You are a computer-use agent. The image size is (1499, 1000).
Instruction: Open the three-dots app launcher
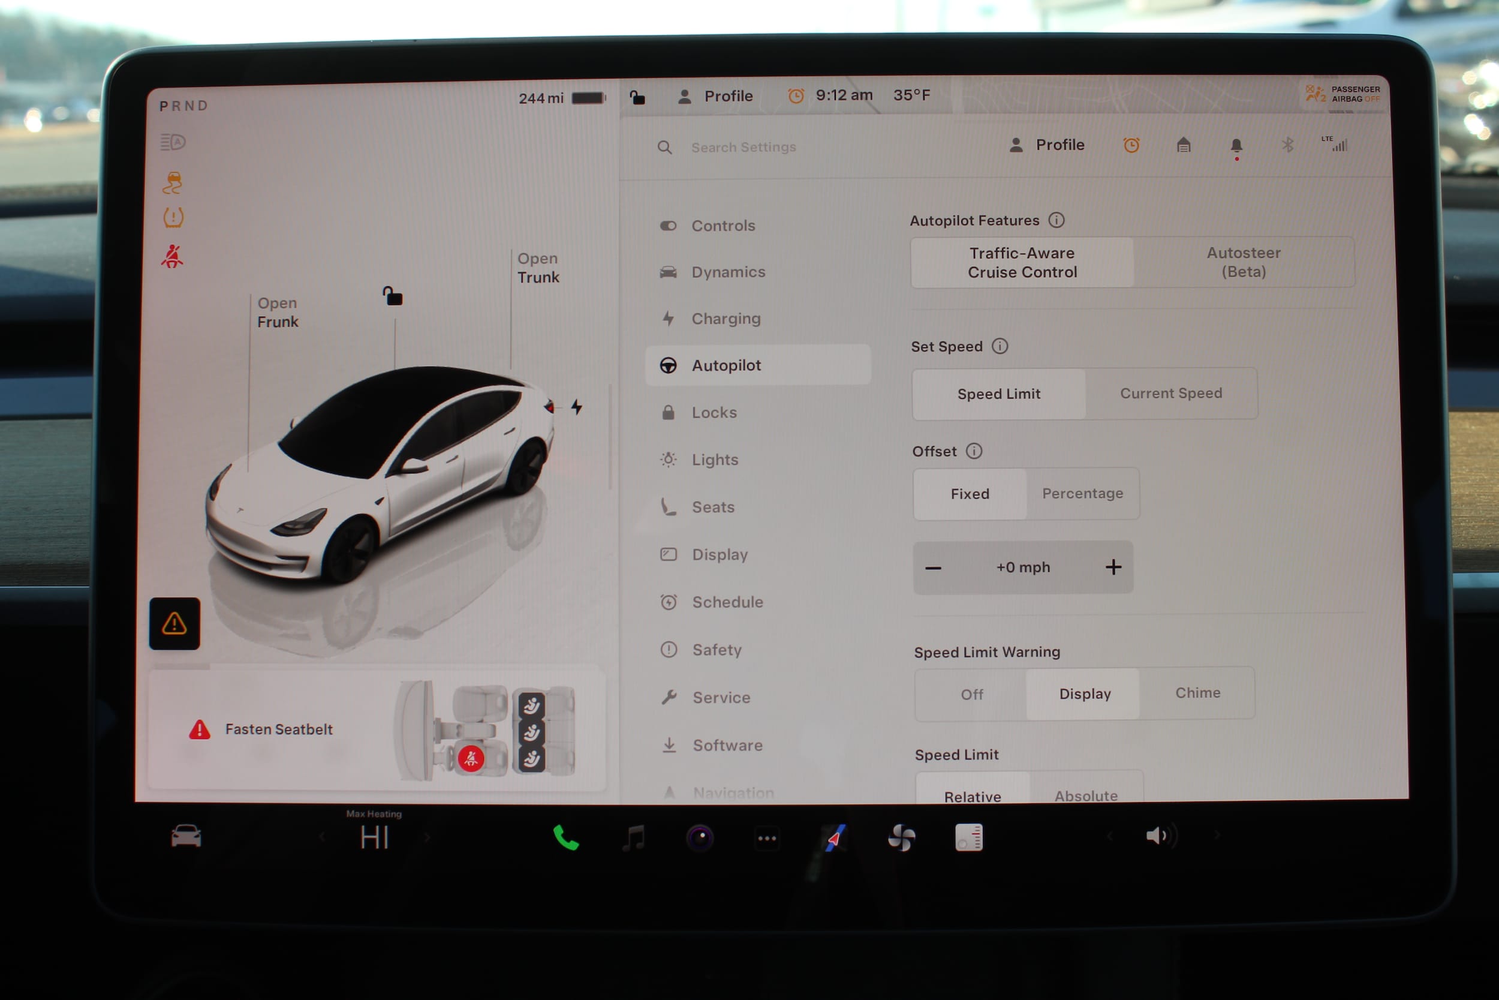[x=767, y=838]
